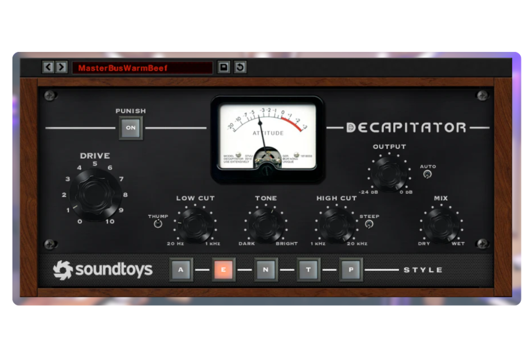Open the MasterBusWarmBeef preset name field
This screenshot has height=355, width=532.
pyautogui.click(x=143, y=67)
